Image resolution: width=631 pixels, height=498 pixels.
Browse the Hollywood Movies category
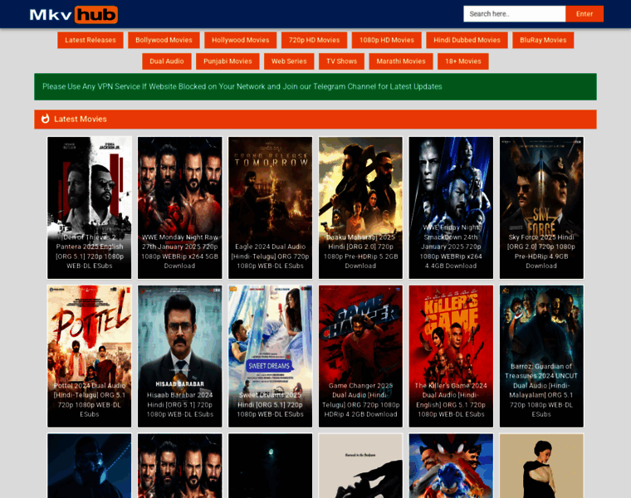240,40
